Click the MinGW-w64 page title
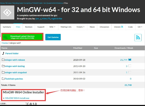 (x=78, y=10)
